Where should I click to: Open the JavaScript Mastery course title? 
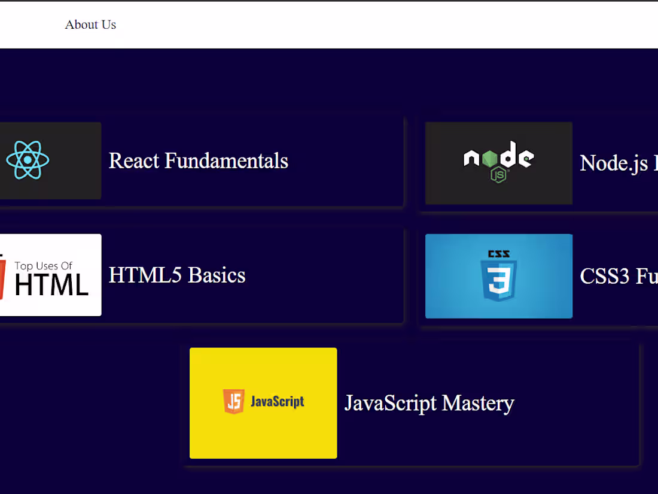429,403
